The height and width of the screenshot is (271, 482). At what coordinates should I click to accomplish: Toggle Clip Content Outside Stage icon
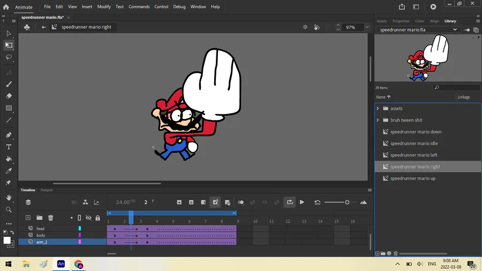pos(328,27)
